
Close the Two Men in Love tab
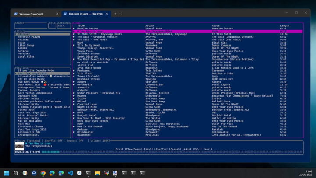tap(107, 14)
